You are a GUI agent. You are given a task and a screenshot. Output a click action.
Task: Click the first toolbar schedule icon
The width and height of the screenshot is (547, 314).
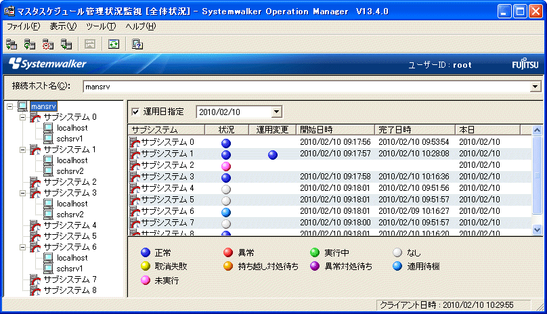(12, 44)
